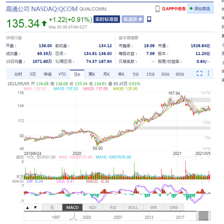
Task: Switch to 实时标准版 mode
Action: tap(107, 19)
